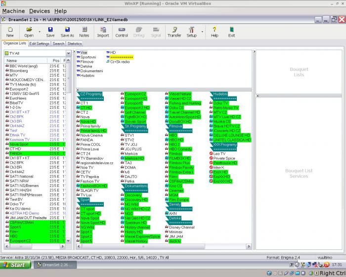Viewport: 346px width, 277px height.
Task: Switch to the Organize Lists tab
Action: (x=15, y=44)
